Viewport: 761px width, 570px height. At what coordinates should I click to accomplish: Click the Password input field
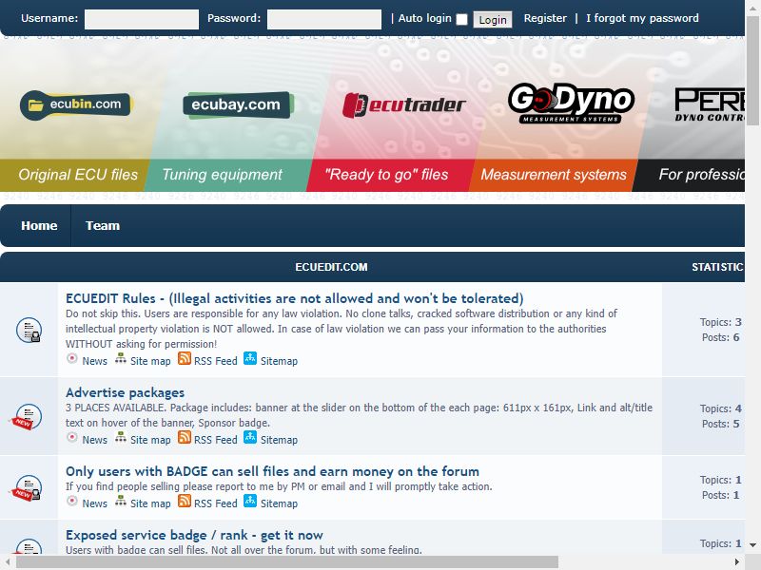pos(324,19)
